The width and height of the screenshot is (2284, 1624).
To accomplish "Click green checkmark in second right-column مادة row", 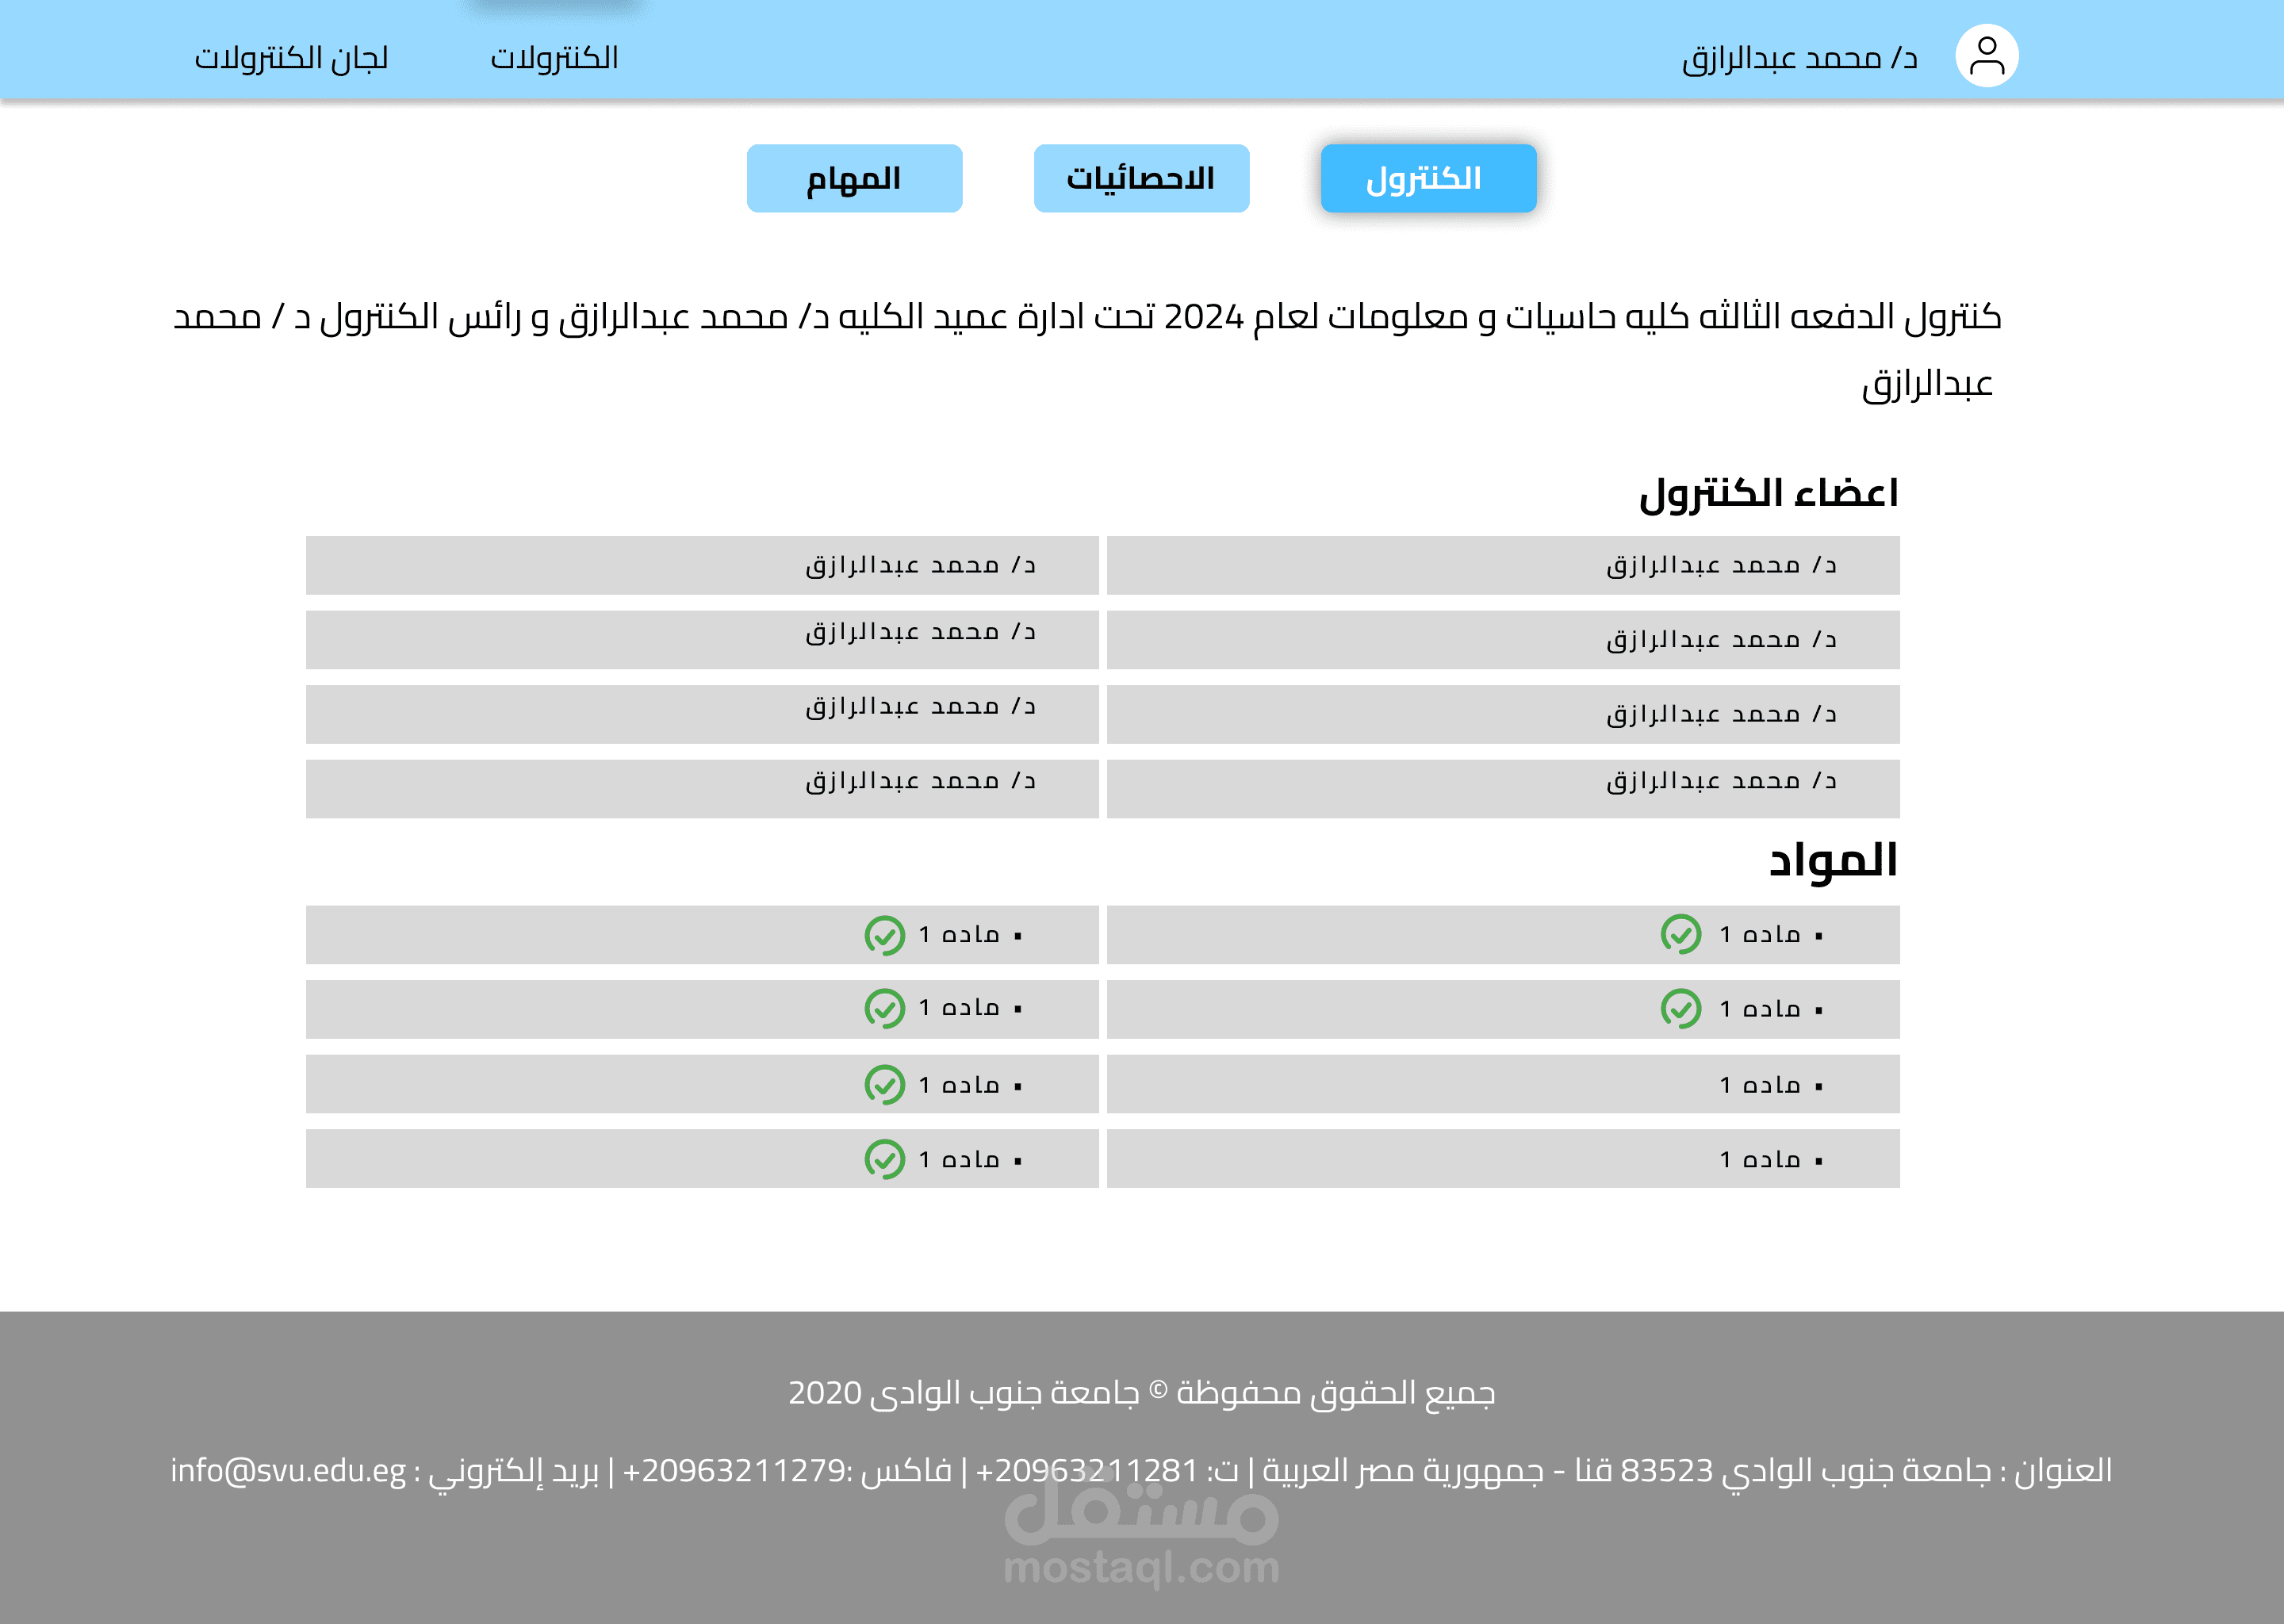I will (x=1680, y=1008).
